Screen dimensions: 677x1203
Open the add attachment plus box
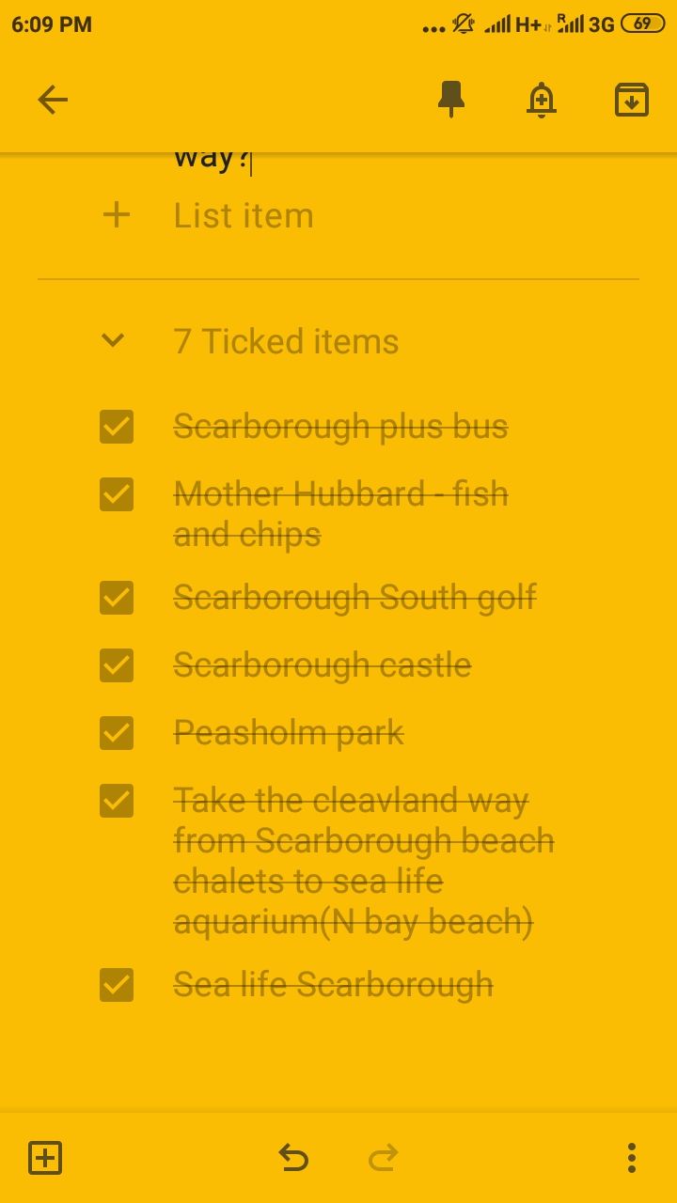pos(45,1157)
